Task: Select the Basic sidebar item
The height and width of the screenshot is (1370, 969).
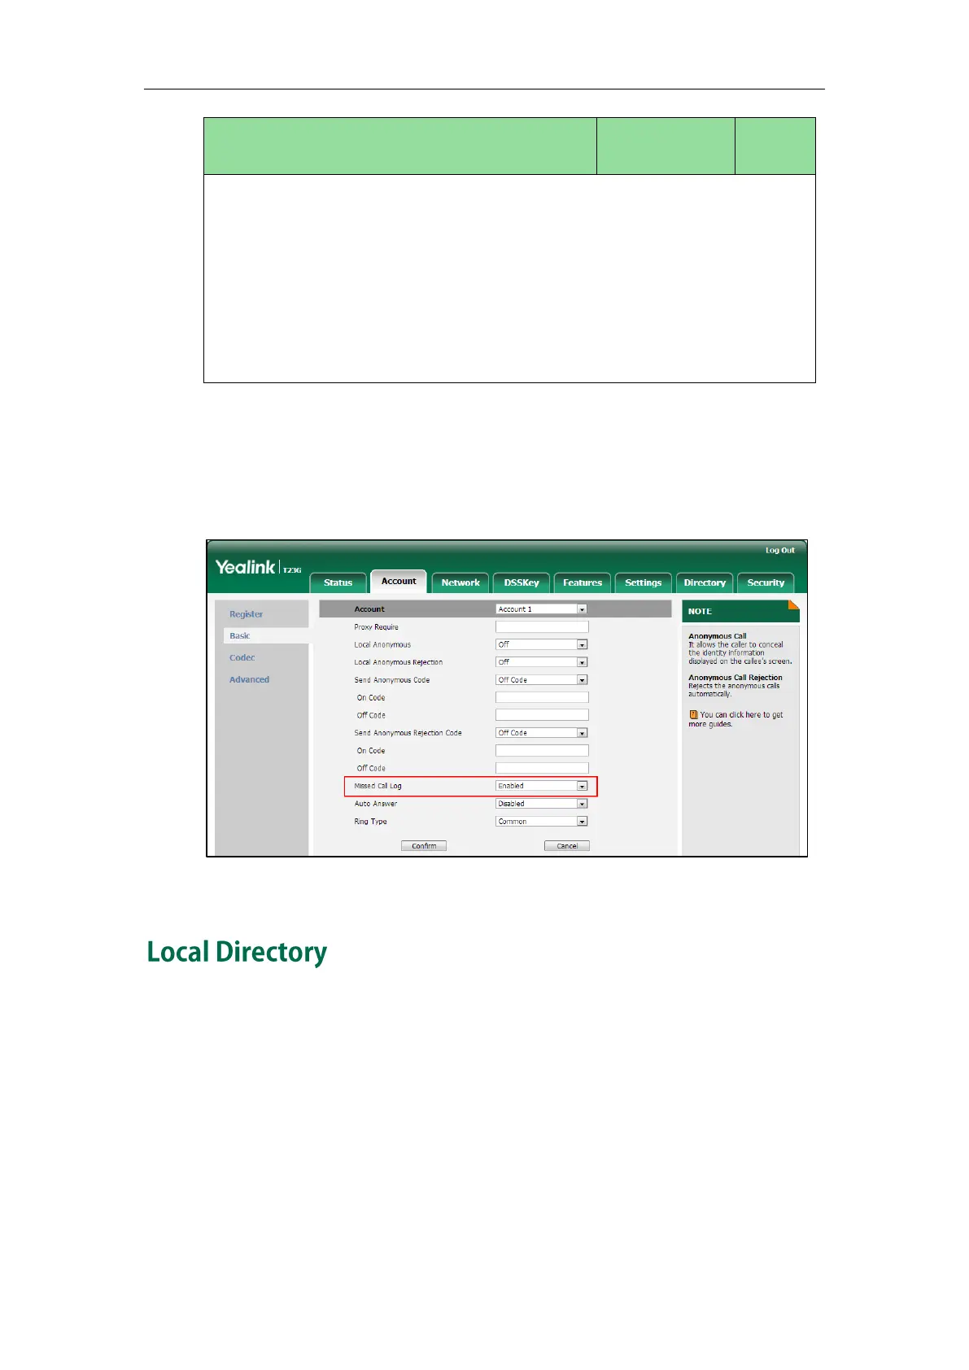Action: pyautogui.click(x=239, y=636)
